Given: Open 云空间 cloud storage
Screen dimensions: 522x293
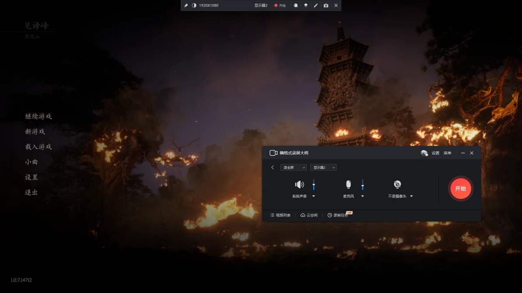Looking at the screenshot, I should coord(309,215).
